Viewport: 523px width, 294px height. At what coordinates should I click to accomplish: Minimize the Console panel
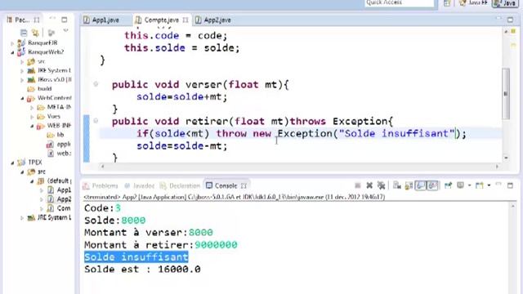click(x=498, y=185)
